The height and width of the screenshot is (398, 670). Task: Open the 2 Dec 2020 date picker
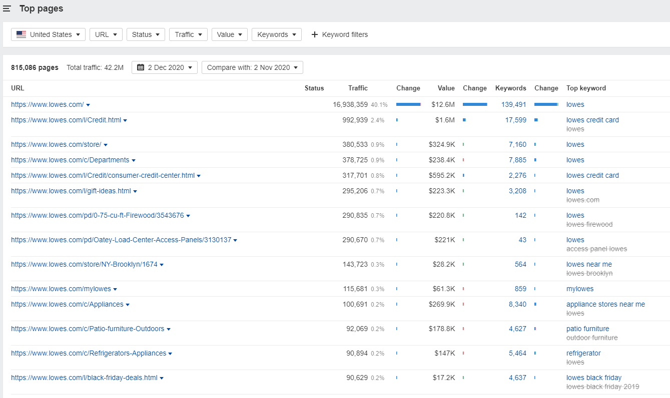[x=165, y=67]
